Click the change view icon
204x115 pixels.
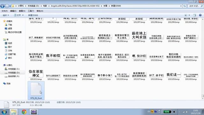(x=186, y=15)
